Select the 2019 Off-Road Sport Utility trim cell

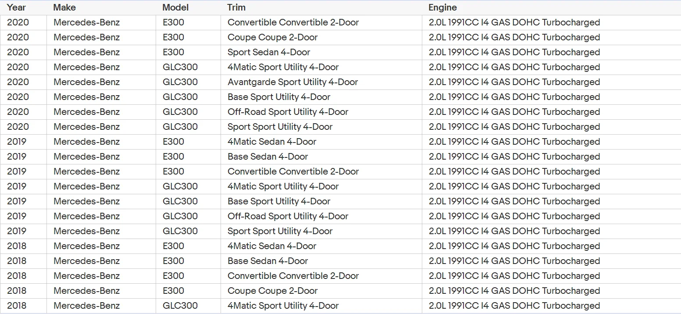[288, 216]
